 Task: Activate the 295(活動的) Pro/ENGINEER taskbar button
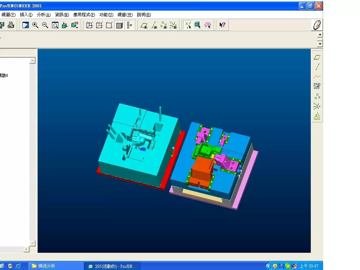coord(112,266)
